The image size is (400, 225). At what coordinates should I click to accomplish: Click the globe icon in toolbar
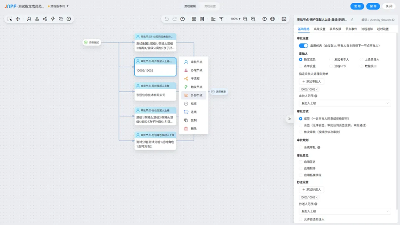272,19
